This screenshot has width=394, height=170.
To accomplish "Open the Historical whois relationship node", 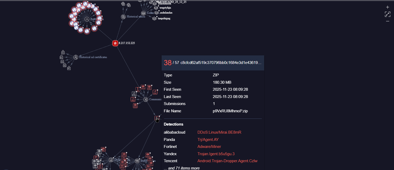I will coord(123,17).
